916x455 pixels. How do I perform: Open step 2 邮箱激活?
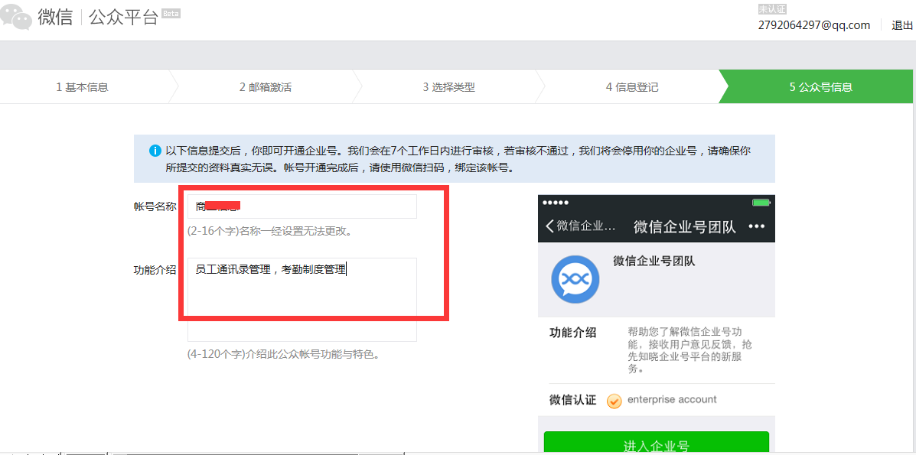pos(266,87)
